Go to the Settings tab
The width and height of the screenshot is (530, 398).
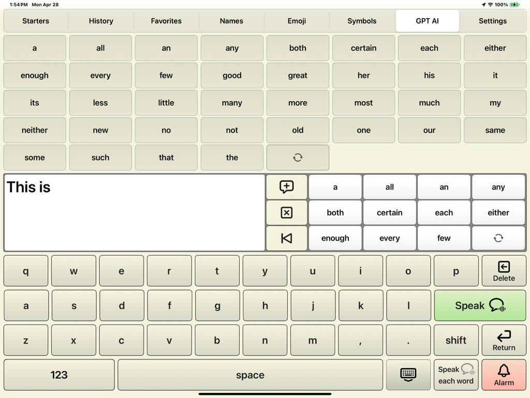click(492, 21)
